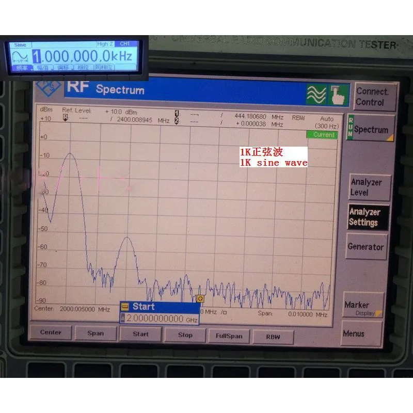Click the yellow marker on the trace

[x=200, y=299]
